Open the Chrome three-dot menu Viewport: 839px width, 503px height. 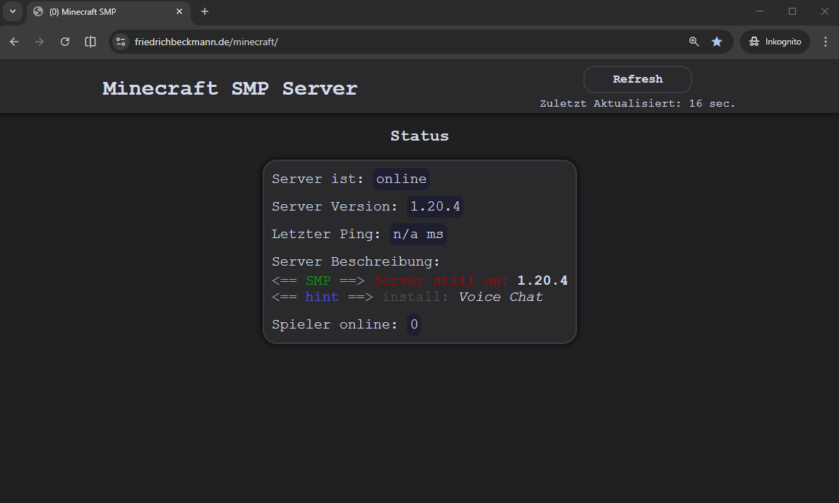pos(826,42)
